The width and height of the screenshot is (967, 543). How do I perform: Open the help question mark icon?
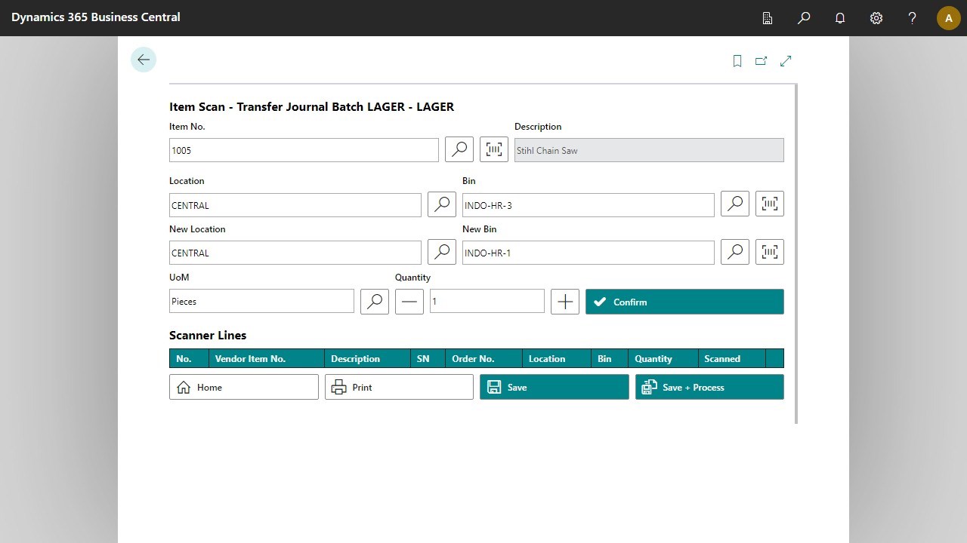(912, 17)
